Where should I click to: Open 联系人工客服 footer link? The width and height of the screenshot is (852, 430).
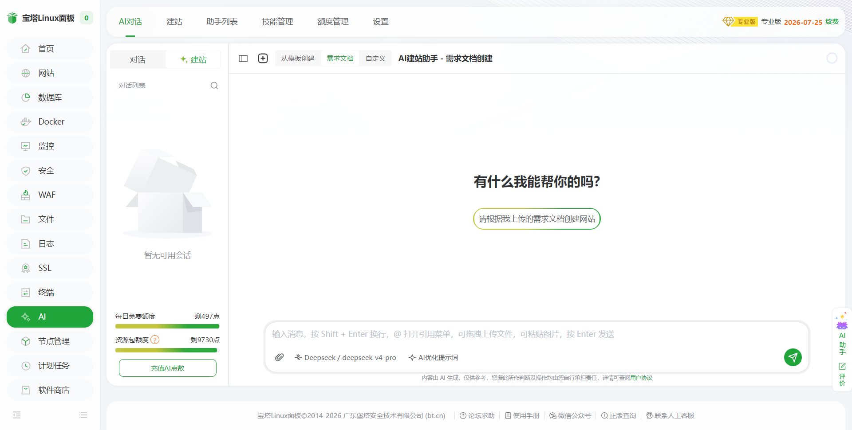click(x=671, y=416)
